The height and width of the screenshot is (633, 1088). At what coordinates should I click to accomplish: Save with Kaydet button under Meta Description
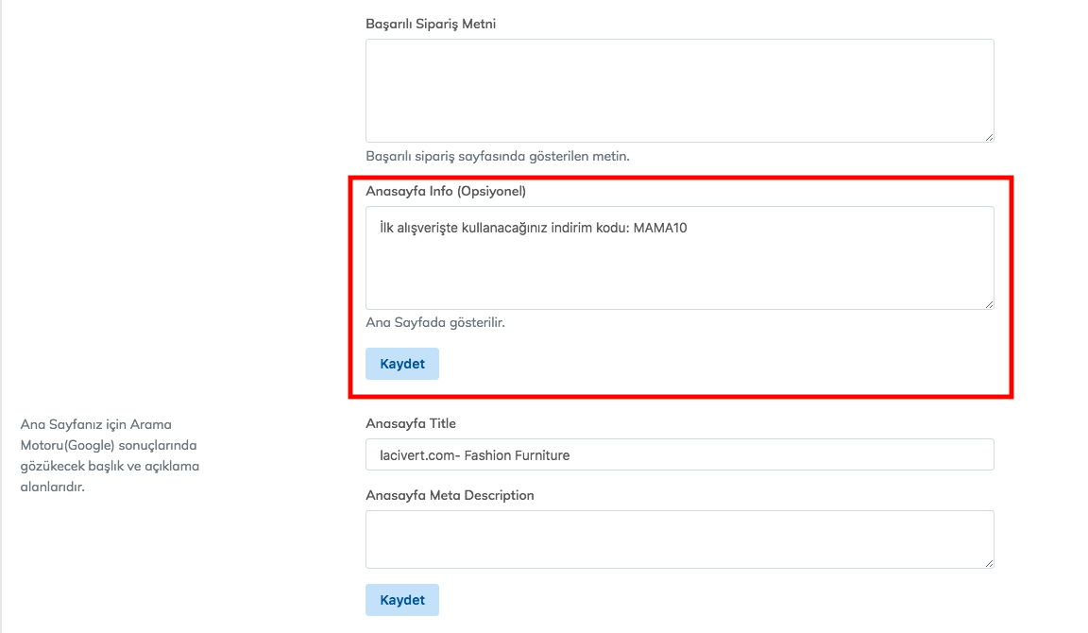[402, 600]
